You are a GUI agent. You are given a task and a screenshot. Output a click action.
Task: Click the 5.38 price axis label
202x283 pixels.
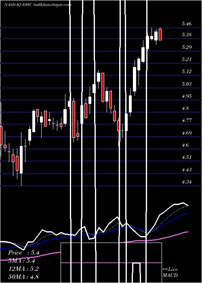point(187,35)
